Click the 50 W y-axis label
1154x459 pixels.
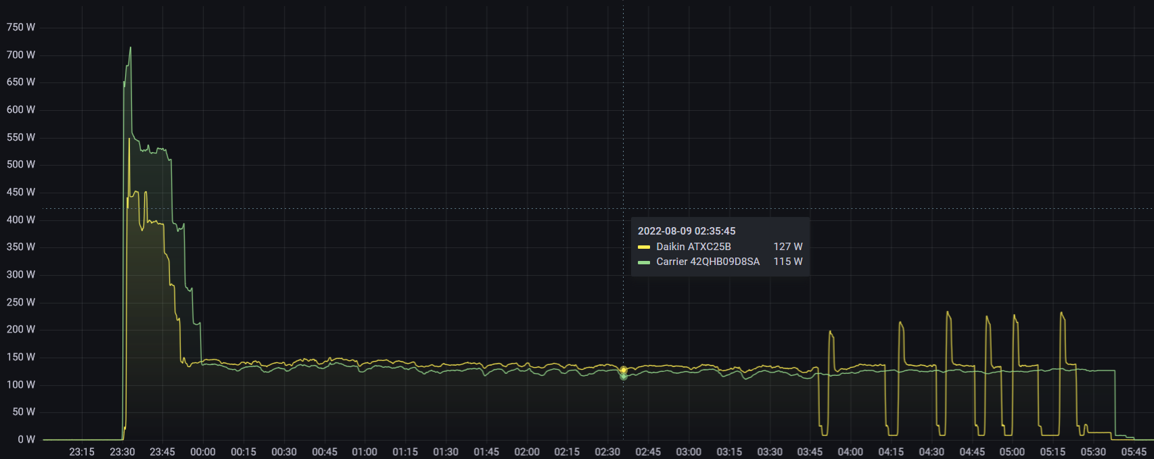tap(24, 412)
